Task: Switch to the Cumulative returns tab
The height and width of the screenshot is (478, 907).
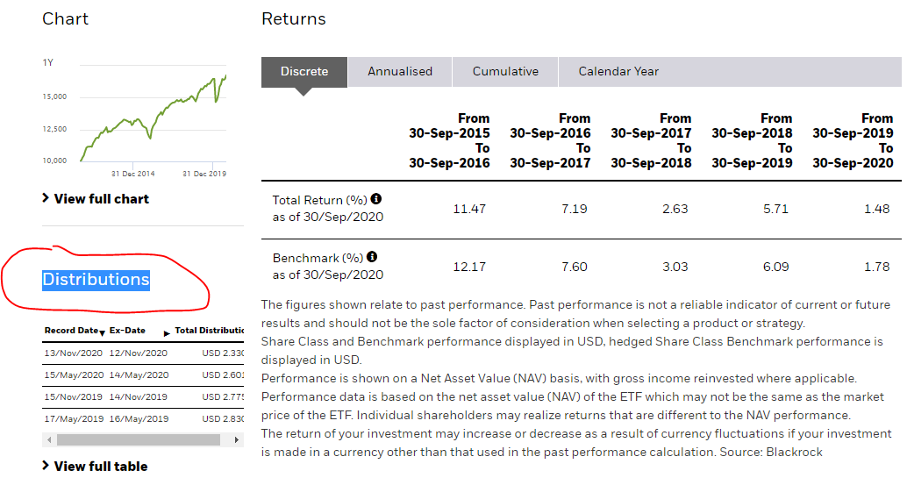Action: [505, 72]
